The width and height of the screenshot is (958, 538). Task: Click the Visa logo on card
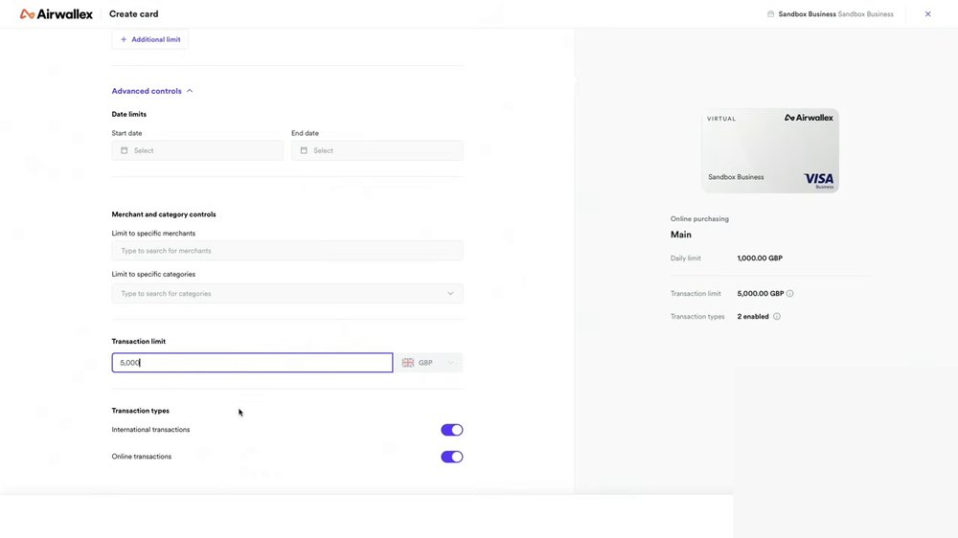coord(819,180)
